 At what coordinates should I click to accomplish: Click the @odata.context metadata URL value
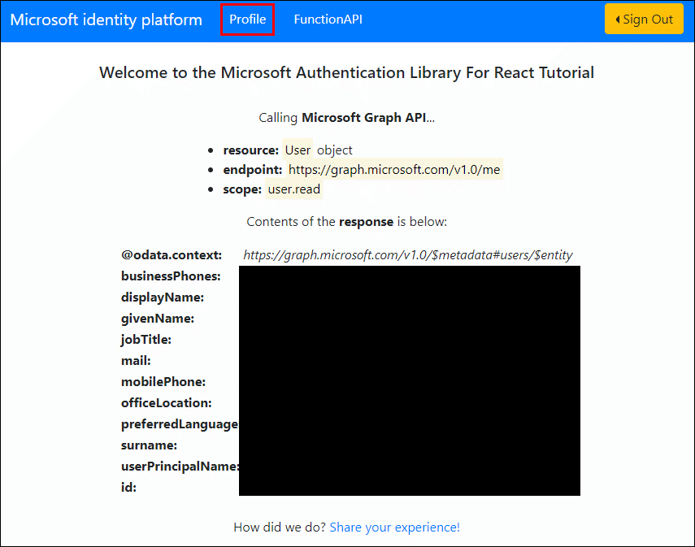[x=408, y=255]
